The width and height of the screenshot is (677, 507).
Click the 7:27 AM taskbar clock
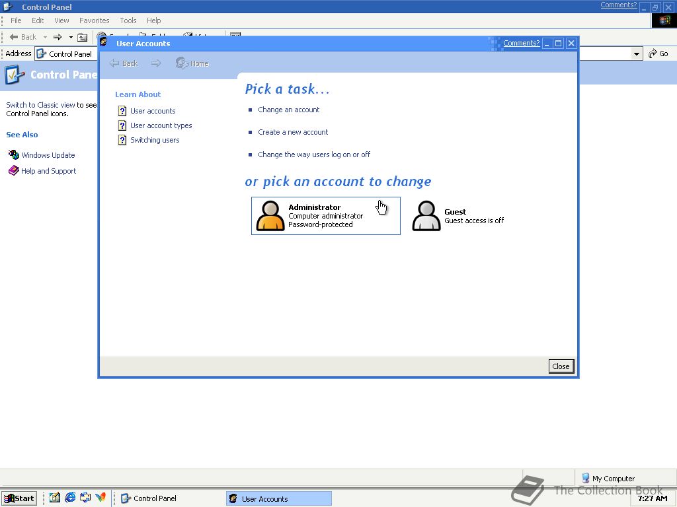(x=652, y=498)
